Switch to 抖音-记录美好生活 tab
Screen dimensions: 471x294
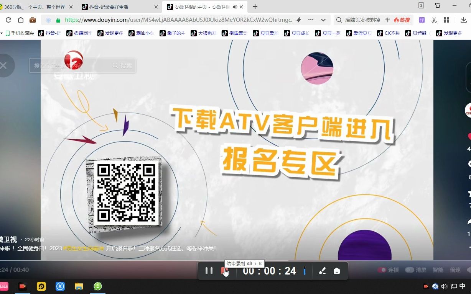(119, 7)
